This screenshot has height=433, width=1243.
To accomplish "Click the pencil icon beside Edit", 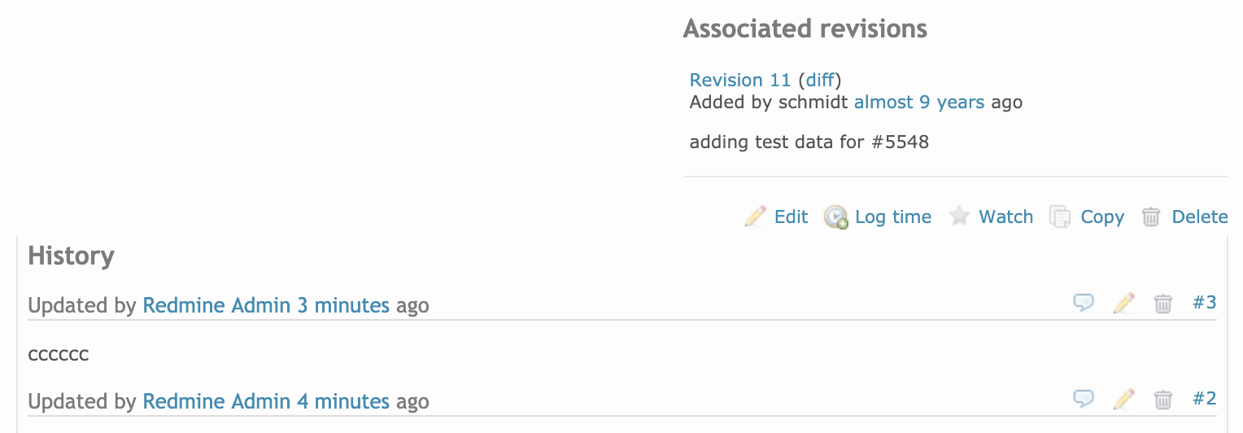I will coord(756,216).
